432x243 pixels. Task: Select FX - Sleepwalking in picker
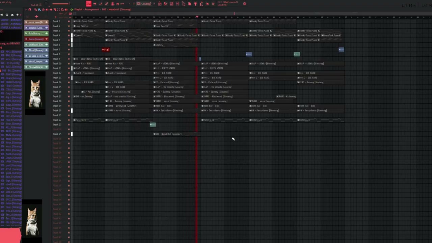36,67
